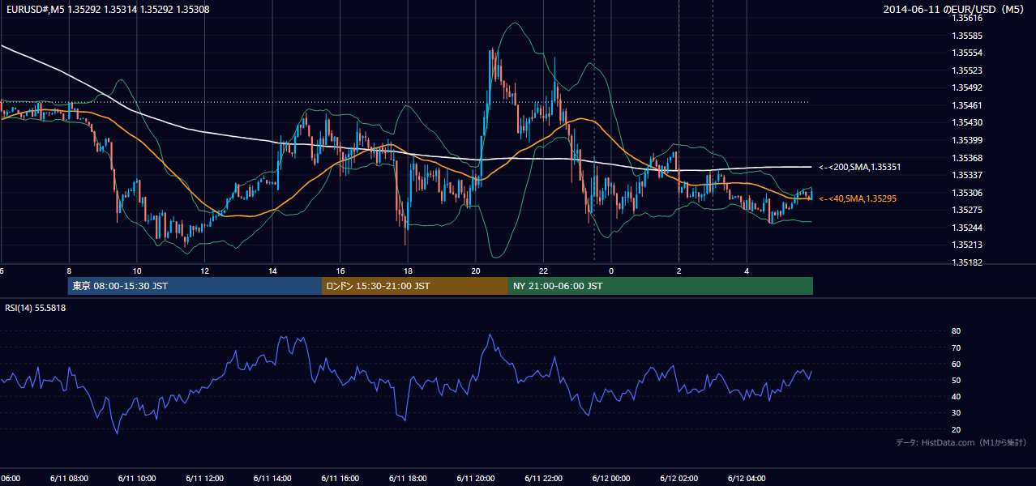This screenshot has height=486, width=1036.
Task: Select the NY 21:00-06:00 JST session bar
Action: (x=661, y=286)
